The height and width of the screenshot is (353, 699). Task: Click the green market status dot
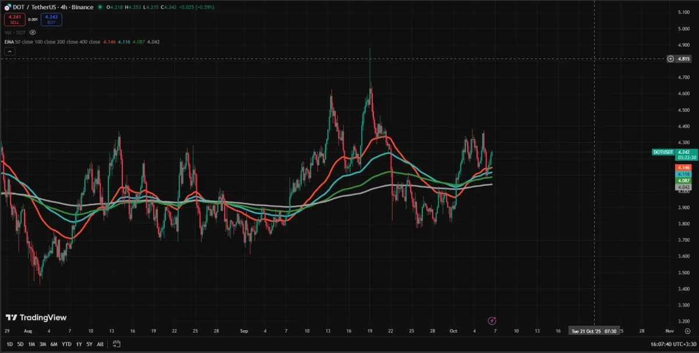point(100,7)
